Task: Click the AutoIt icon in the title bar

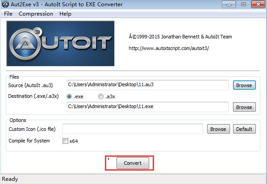Action: pyautogui.click(x=5, y=4)
